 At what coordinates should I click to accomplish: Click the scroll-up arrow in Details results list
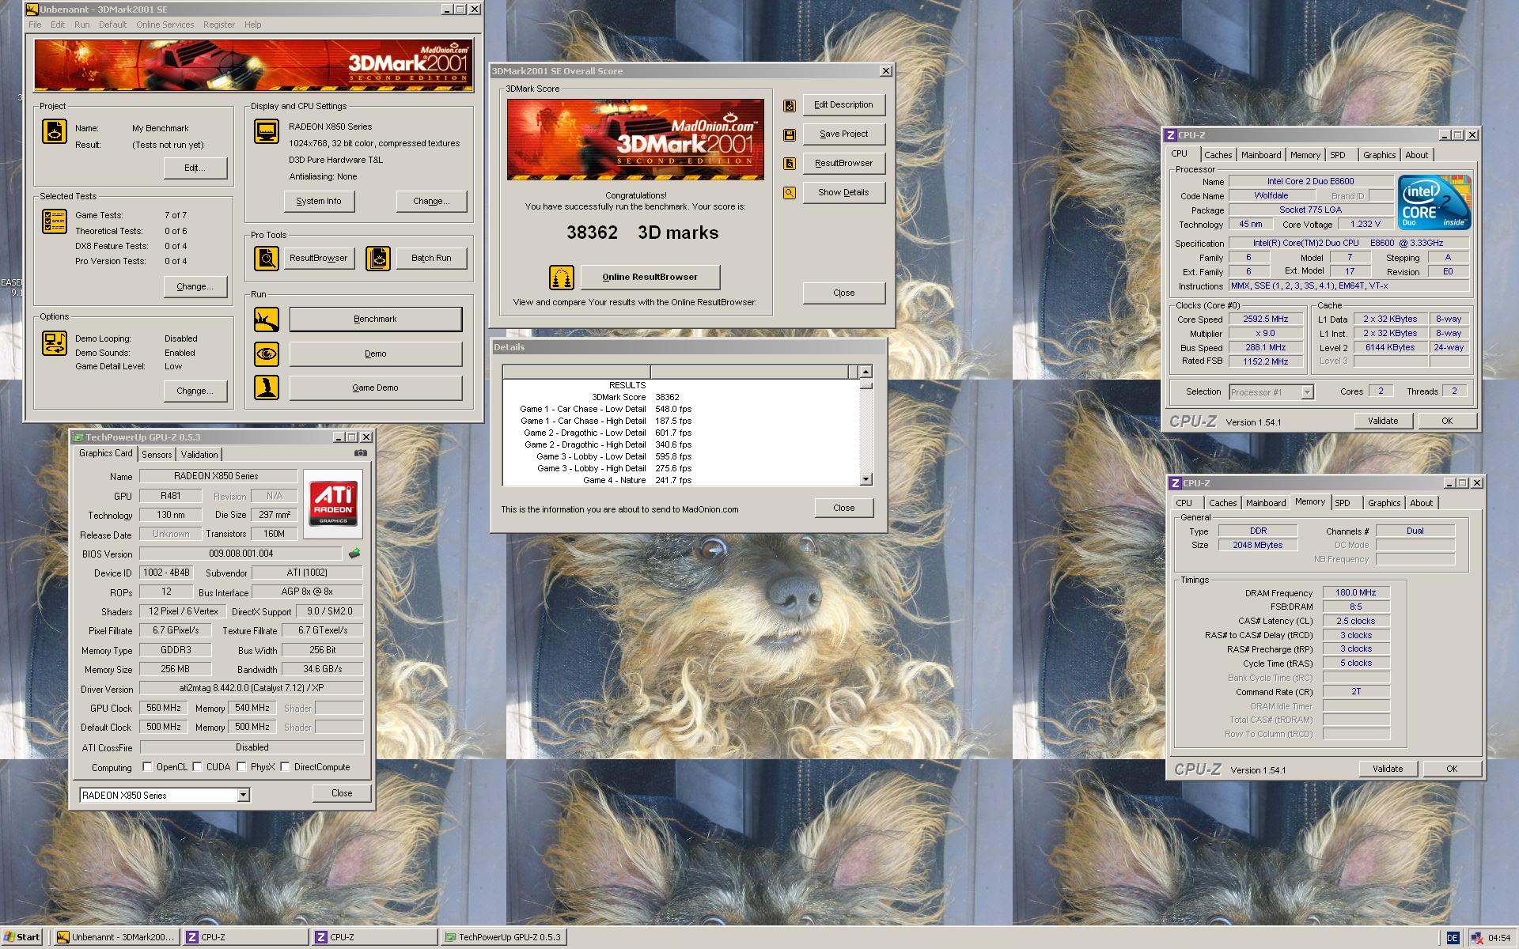866,372
